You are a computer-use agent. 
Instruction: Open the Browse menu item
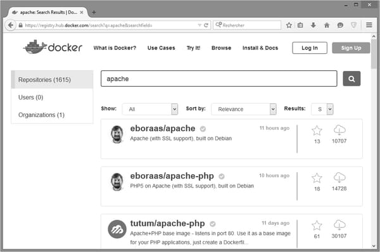[221, 48]
